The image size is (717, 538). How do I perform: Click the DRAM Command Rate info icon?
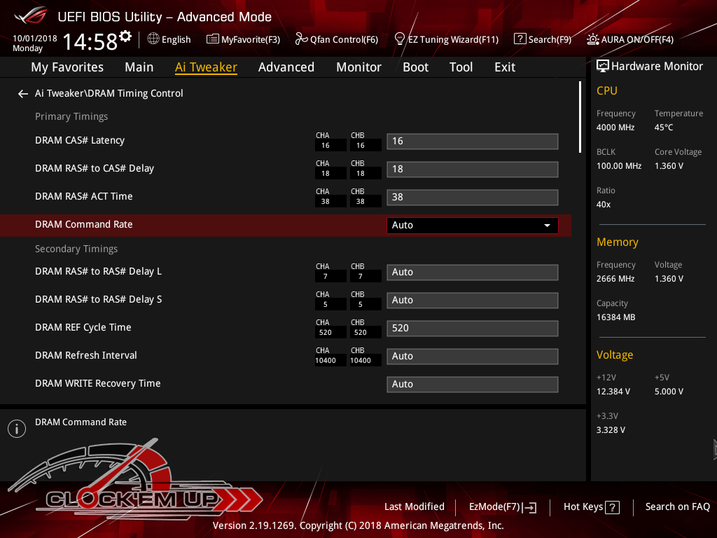tap(17, 429)
